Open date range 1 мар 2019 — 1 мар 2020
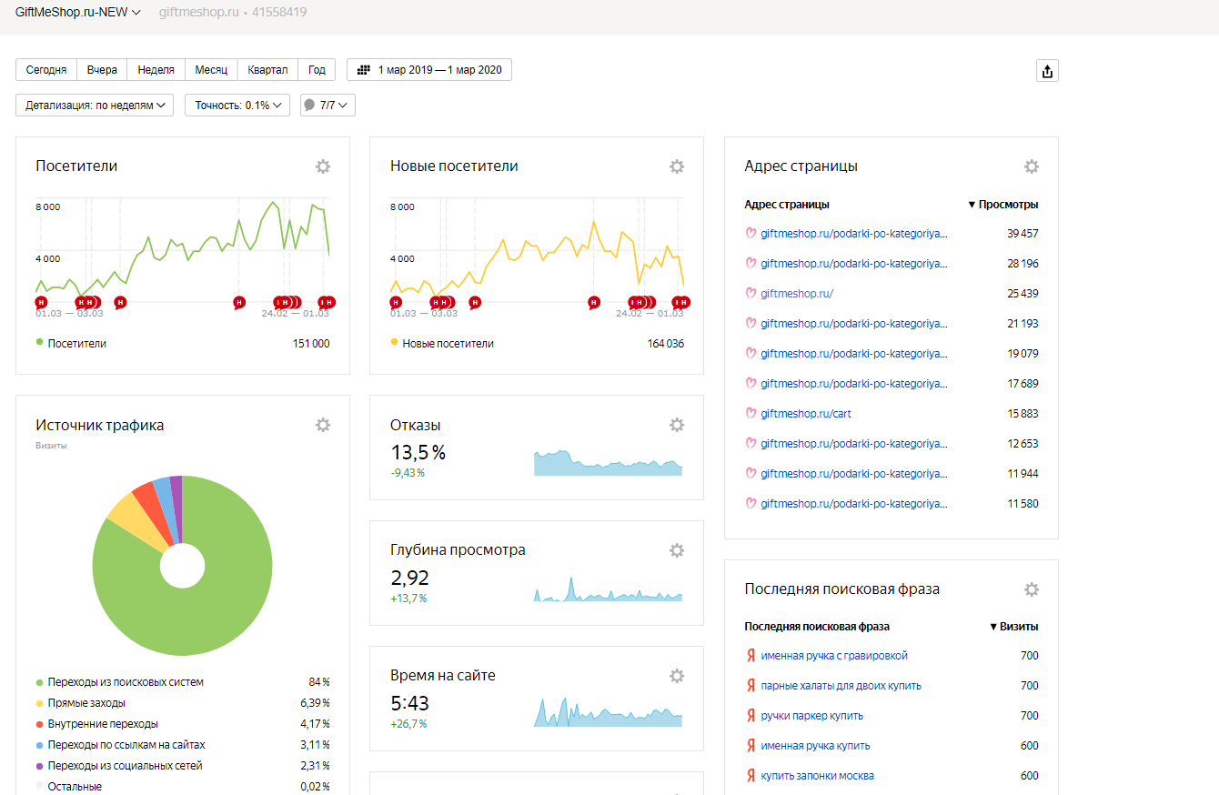The width and height of the screenshot is (1219, 795). (x=429, y=70)
